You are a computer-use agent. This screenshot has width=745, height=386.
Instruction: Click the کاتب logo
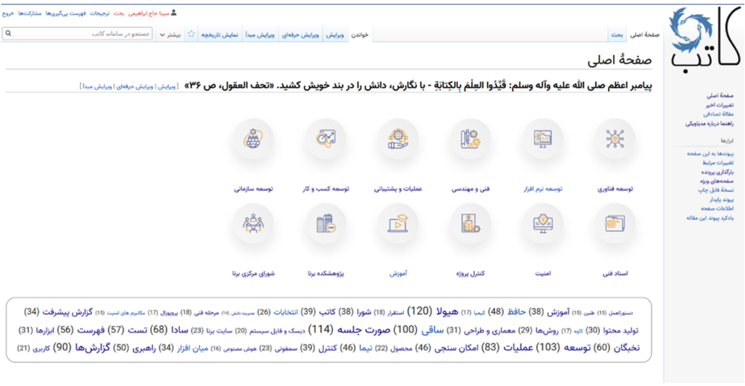(x=704, y=40)
